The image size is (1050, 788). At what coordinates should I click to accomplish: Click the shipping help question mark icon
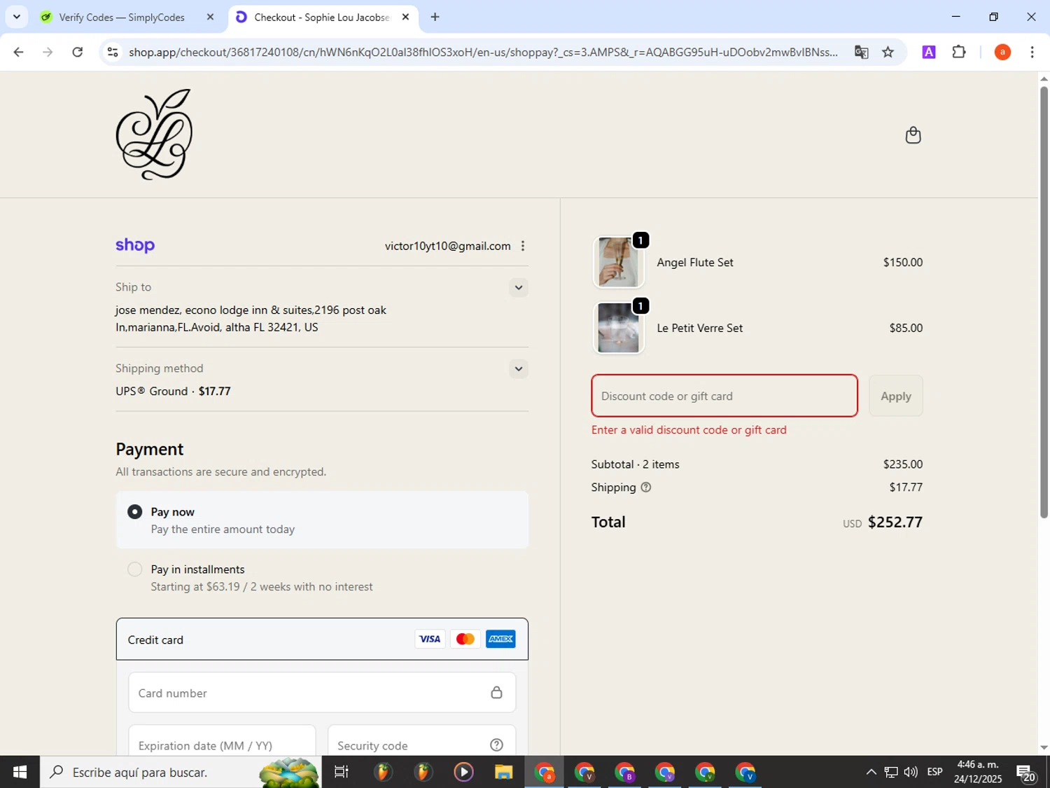[x=646, y=488]
